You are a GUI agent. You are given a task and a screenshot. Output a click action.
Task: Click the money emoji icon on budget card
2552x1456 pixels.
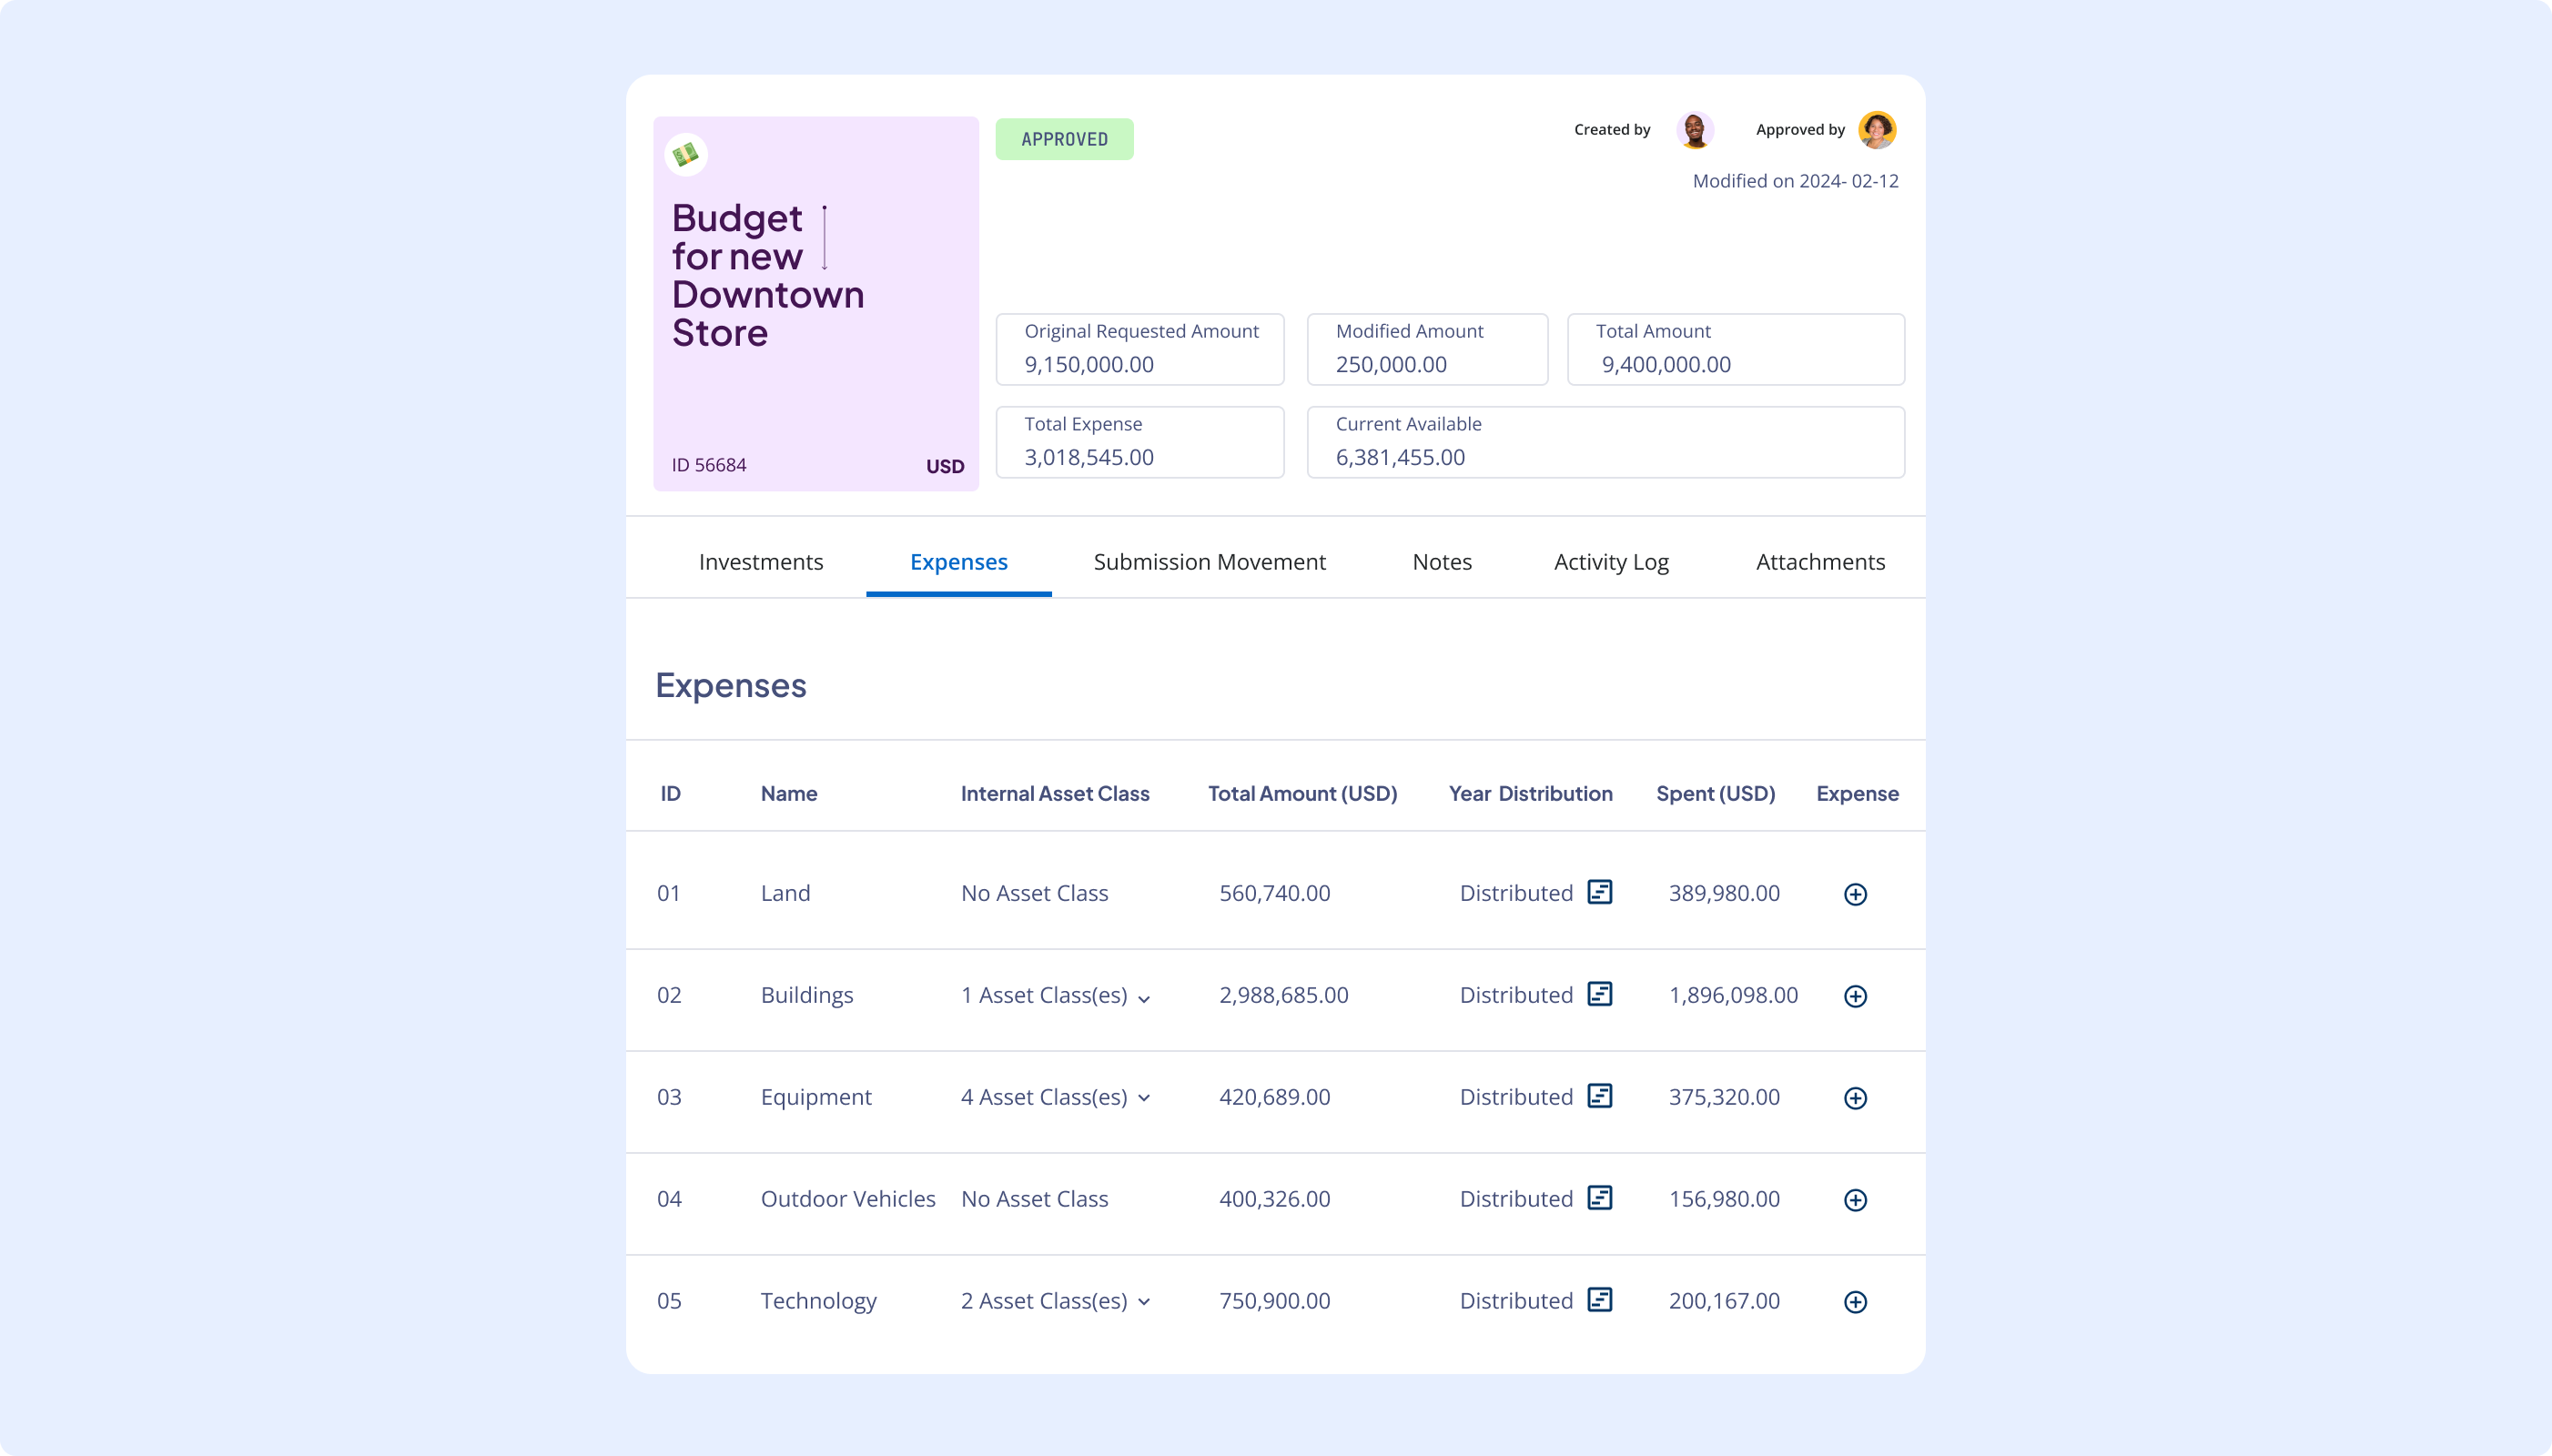tap(686, 155)
